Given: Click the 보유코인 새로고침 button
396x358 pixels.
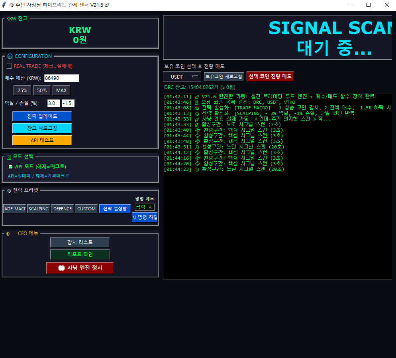Looking at the screenshot, I should click(223, 76).
